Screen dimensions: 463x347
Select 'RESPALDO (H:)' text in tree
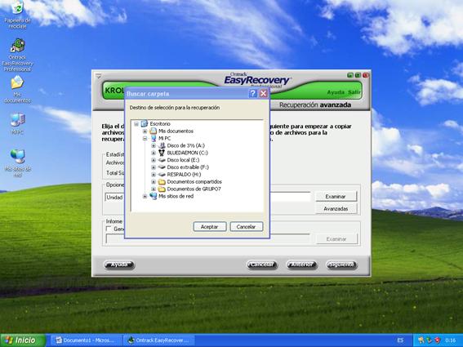click(x=184, y=174)
